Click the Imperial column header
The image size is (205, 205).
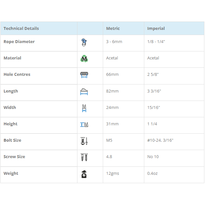pyautogui.click(x=156, y=28)
